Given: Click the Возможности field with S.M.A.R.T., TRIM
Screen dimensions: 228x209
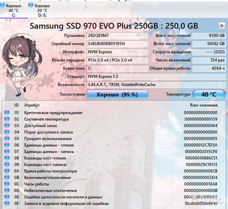Looking at the screenshot, I should point(156,85).
